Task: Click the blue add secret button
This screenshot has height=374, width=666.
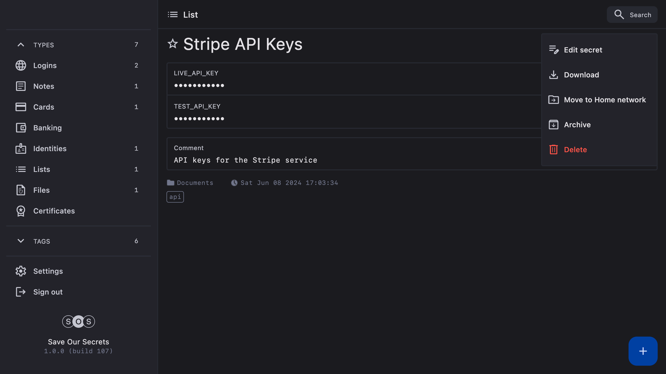Action: 643,351
